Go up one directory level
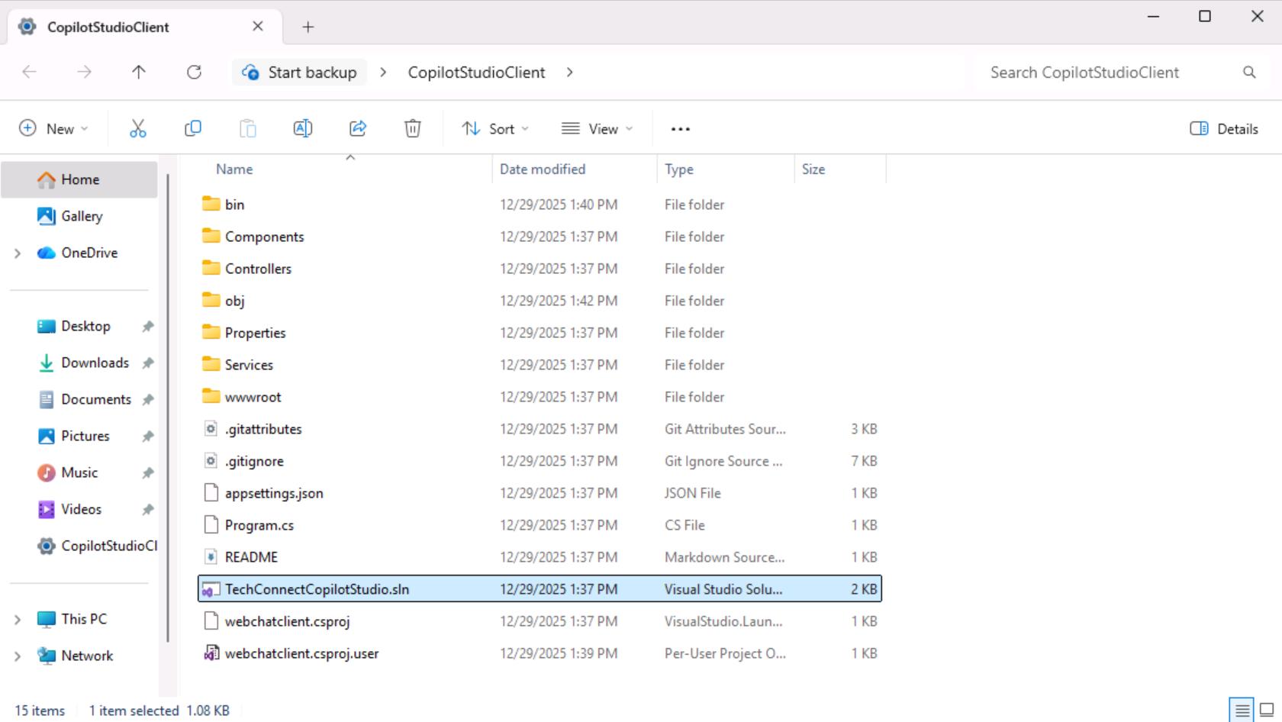This screenshot has width=1282, height=722. [x=138, y=73]
